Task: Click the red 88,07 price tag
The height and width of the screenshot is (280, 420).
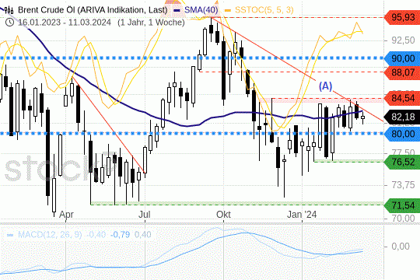Action: [402, 72]
